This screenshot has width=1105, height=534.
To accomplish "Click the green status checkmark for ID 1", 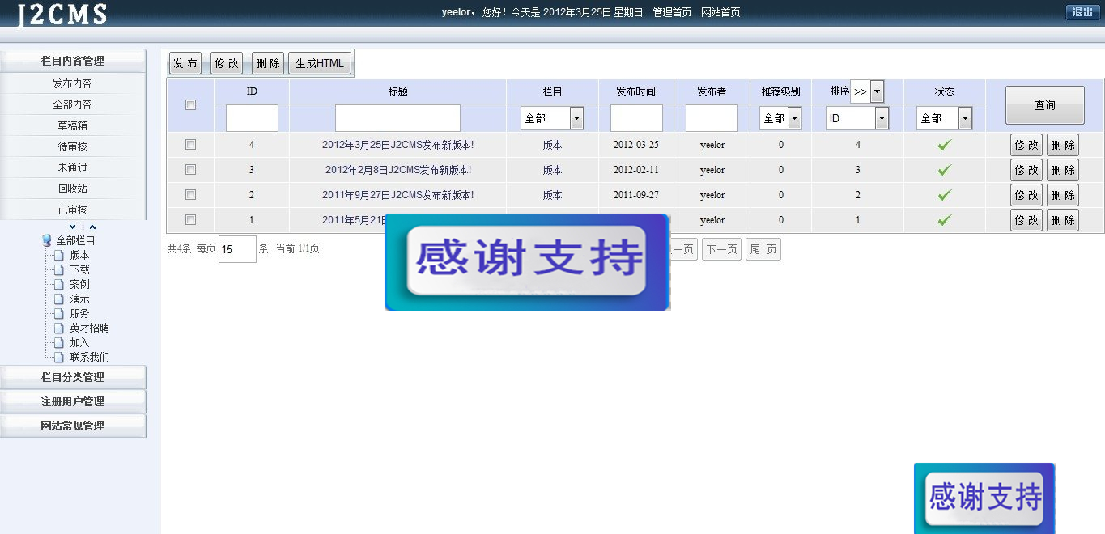I will coord(945,220).
